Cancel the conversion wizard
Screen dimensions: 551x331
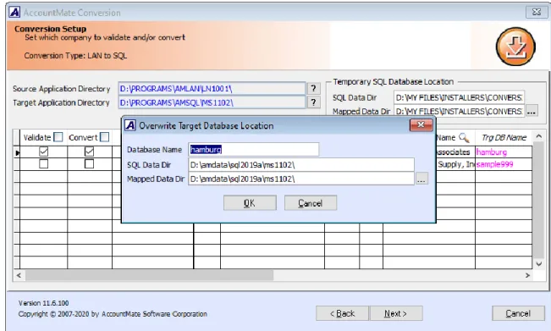518,313
